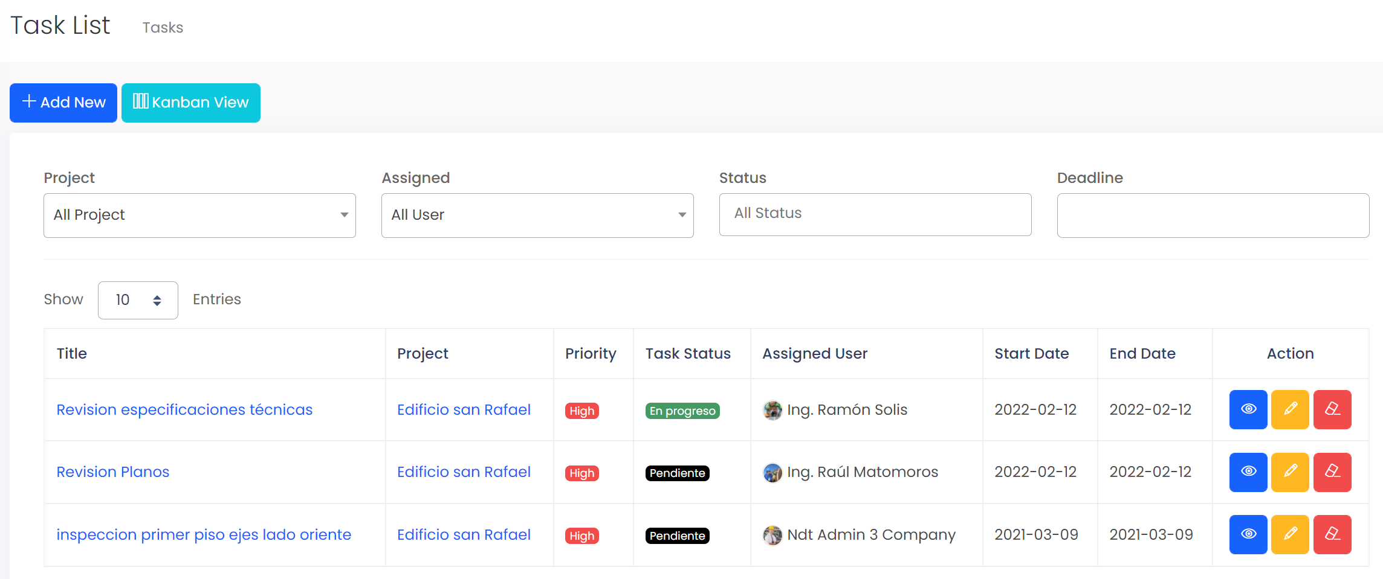1383x579 pixels.
Task: Click the Tasks breadcrumb item
Action: coord(163,28)
